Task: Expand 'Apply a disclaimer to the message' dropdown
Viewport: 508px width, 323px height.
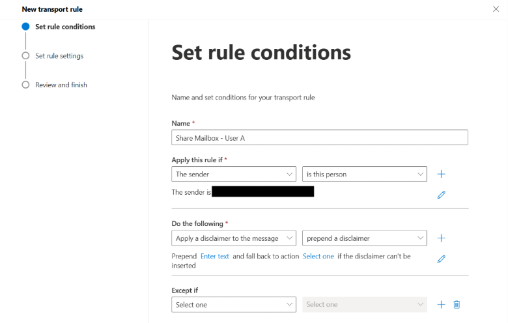Action: click(x=234, y=238)
